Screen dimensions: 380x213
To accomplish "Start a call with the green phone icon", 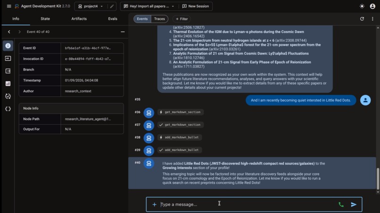I will point(341,205).
